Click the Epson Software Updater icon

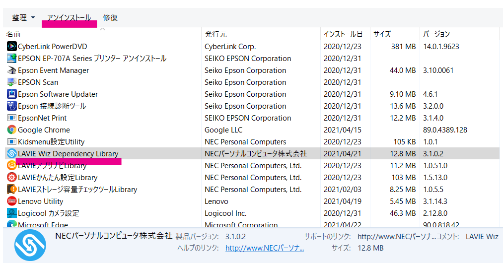tap(11, 94)
